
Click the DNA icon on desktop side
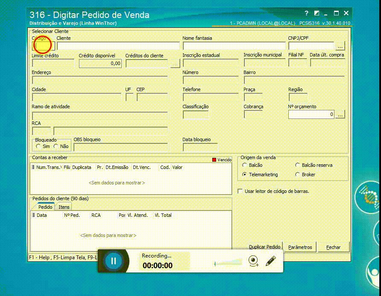coord(369,197)
